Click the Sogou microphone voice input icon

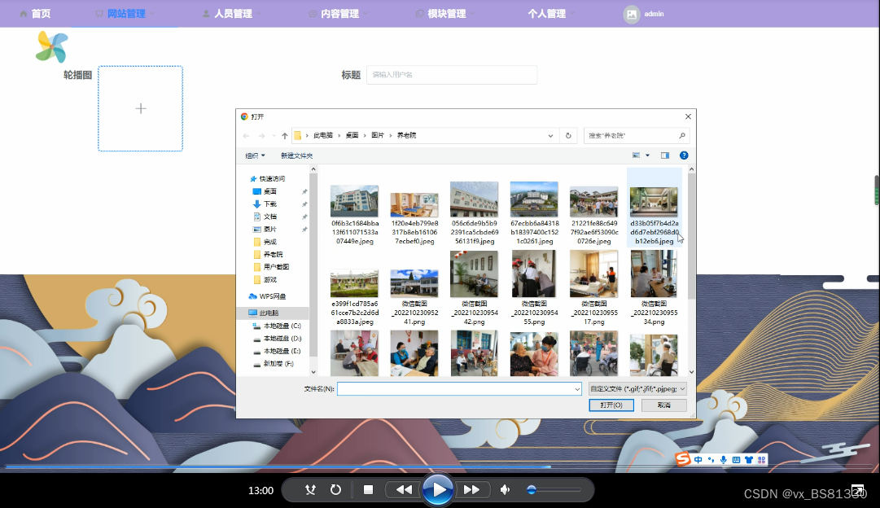click(x=724, y=460)
